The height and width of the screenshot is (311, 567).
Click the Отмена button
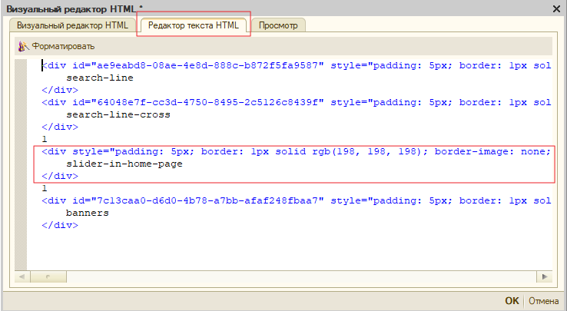543,301
